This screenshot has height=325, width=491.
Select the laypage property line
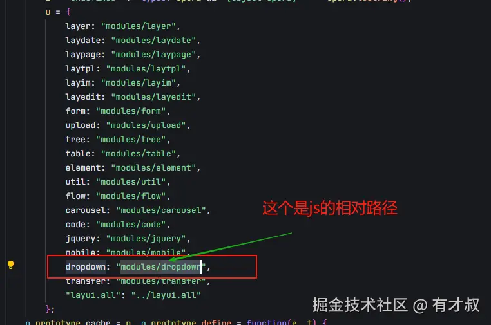coord(133,55)
